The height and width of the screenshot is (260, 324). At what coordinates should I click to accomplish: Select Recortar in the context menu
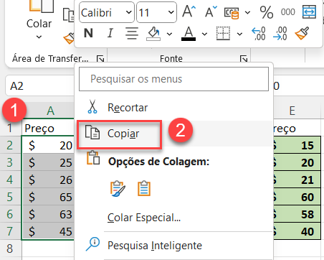click(x=174, y=108)
